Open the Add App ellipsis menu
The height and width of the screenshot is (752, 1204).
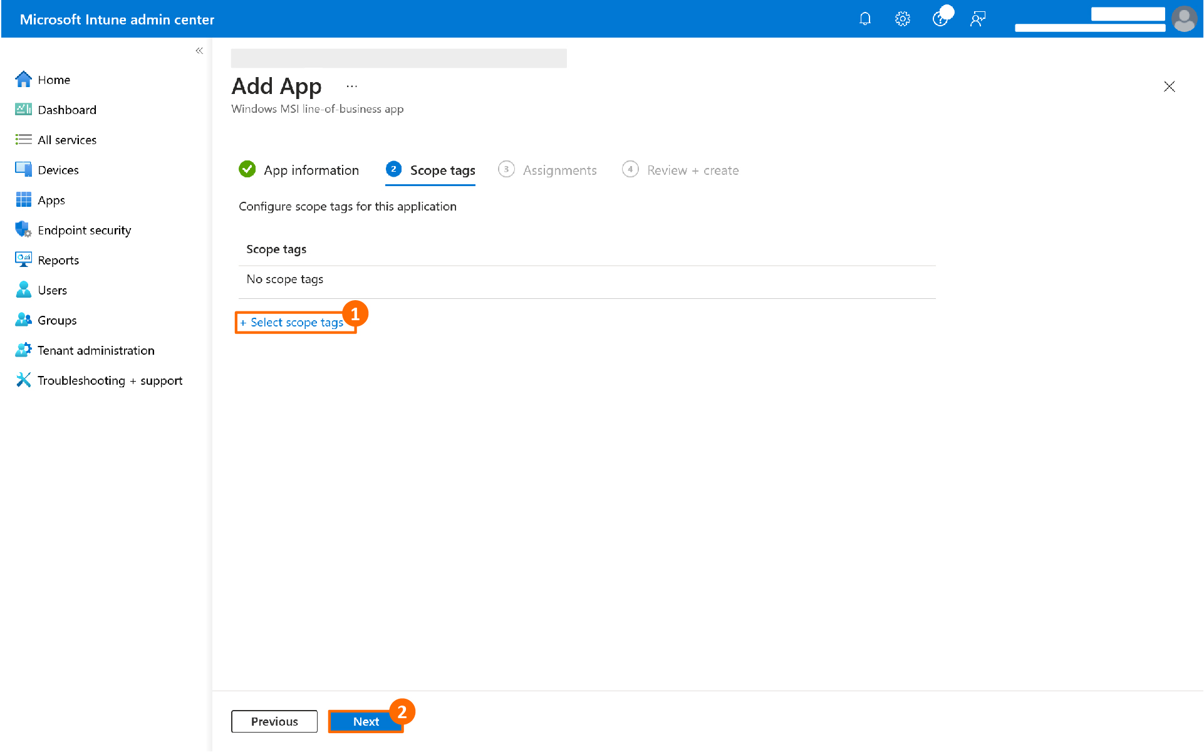[351, 86]
